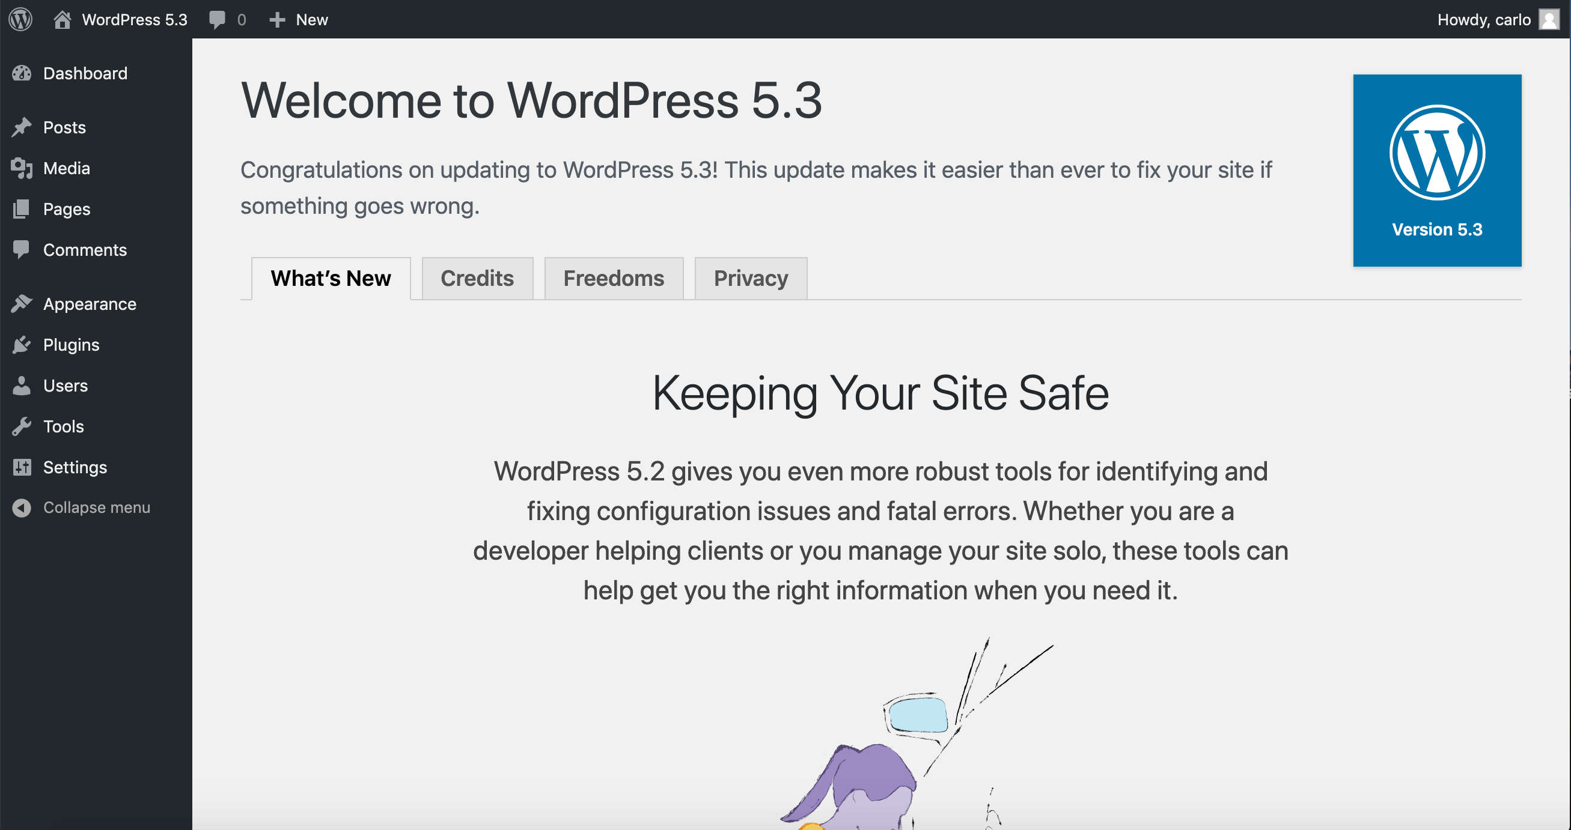
Task: Visit the WordPress 5.3 site name link
Action: (x=134, y=19)
